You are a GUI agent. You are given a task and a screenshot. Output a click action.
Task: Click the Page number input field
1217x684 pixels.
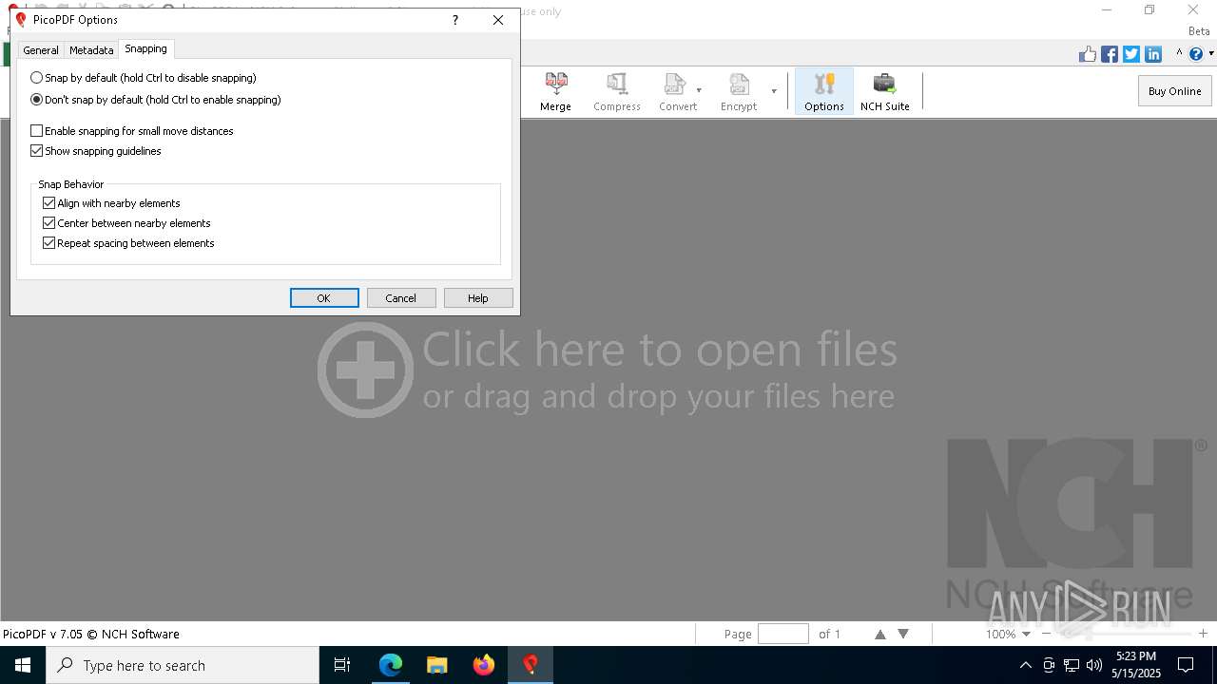pyautogui.click(x=783, y=634)
